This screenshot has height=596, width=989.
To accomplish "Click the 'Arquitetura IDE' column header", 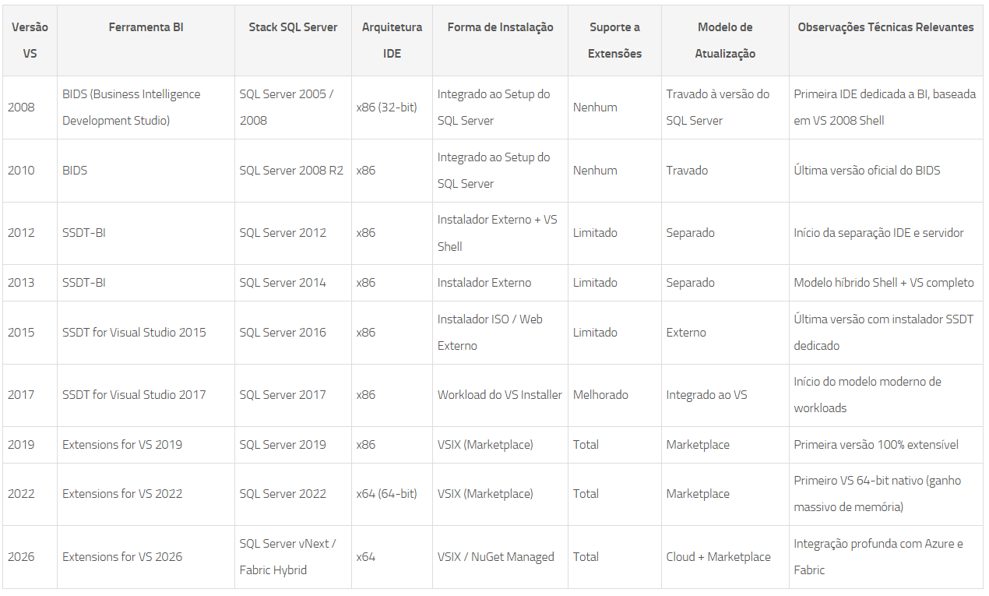I will tap(392, 41).
